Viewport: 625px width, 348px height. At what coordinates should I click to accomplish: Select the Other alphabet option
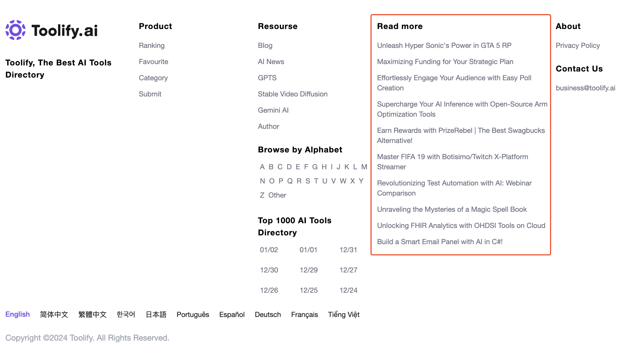[x=277, y=195]
